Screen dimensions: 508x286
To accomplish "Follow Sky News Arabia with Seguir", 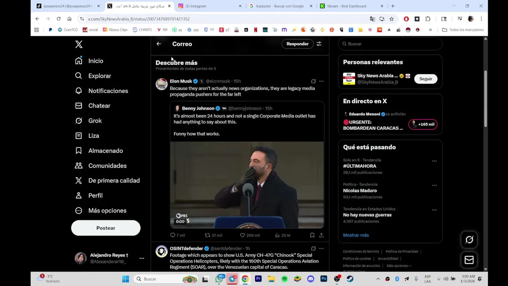I will pyautogui.click(x=425, y=79).
